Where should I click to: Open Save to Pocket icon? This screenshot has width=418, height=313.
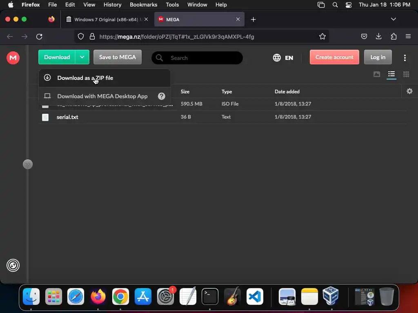364,36
